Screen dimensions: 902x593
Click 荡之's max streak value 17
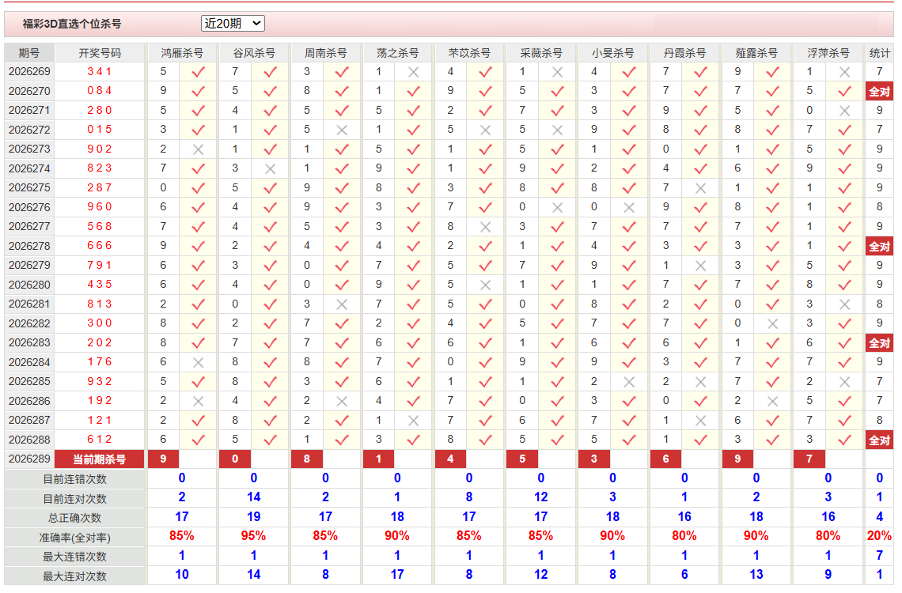pos(397,574)
